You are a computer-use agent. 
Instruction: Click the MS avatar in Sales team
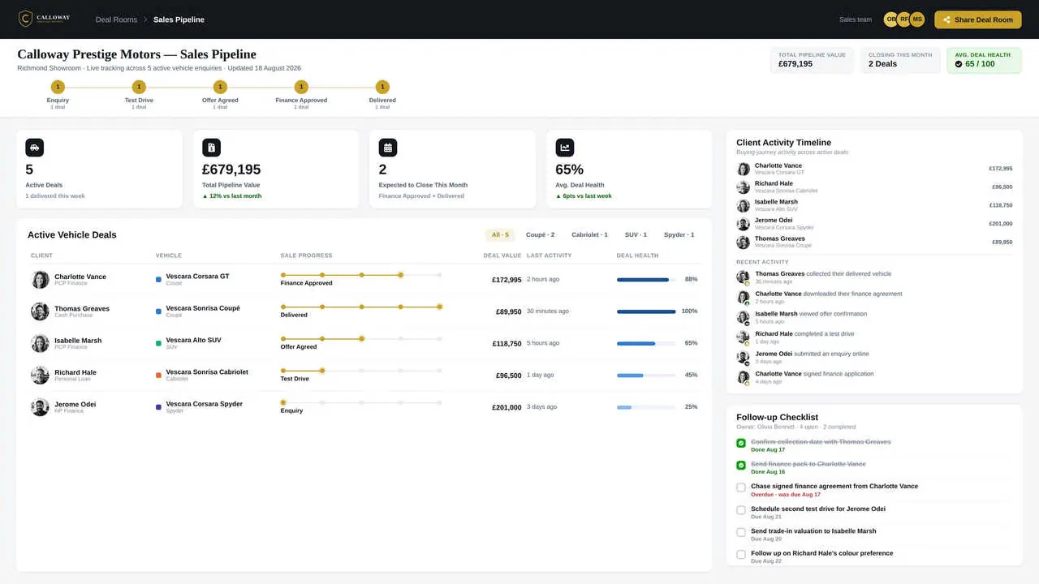(917, 19)
